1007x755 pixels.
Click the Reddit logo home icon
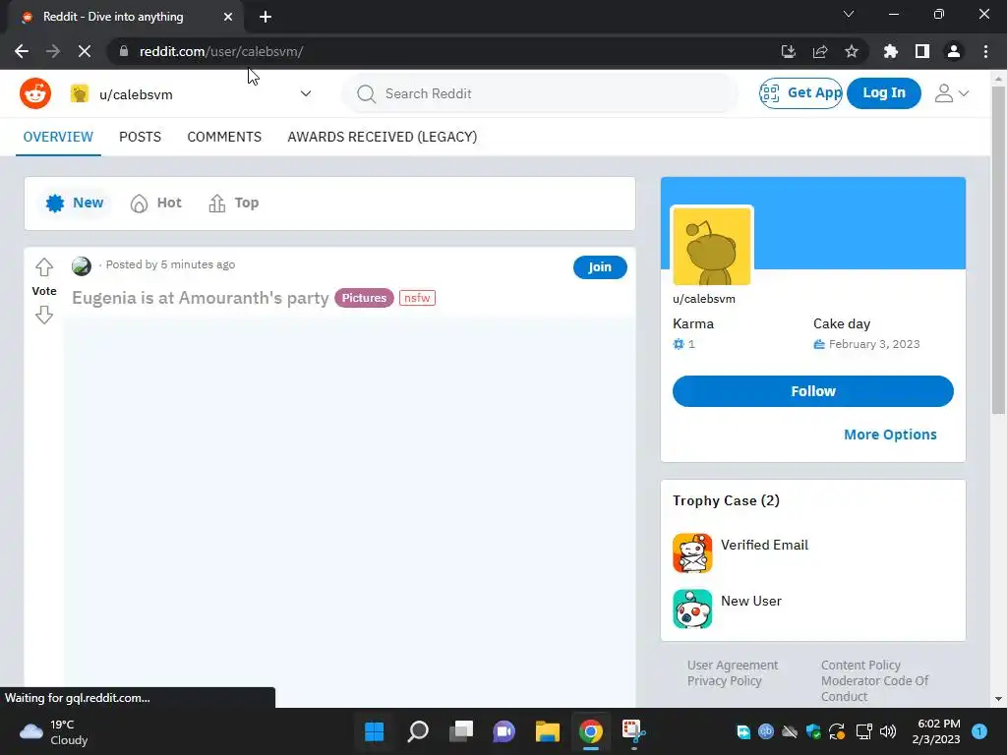coord(35,93)
